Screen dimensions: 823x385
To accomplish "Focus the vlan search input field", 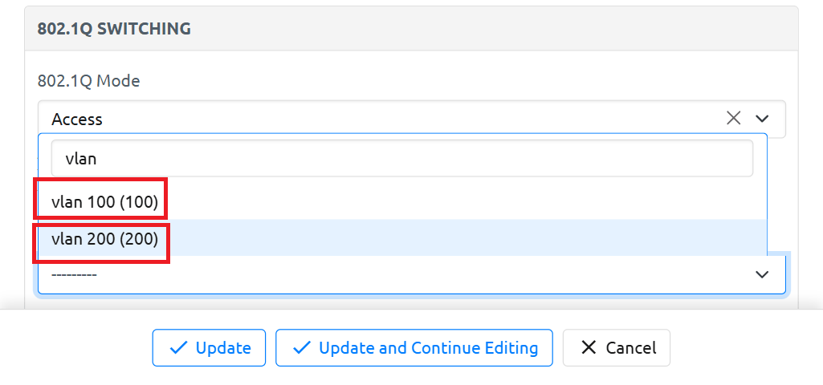I will pos(401,159).
